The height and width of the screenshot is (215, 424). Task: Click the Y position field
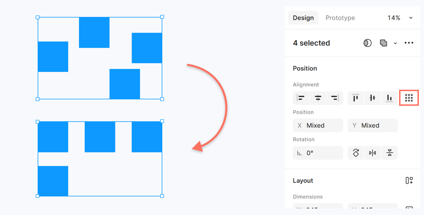pyautogui.click(x=372, y=126)
